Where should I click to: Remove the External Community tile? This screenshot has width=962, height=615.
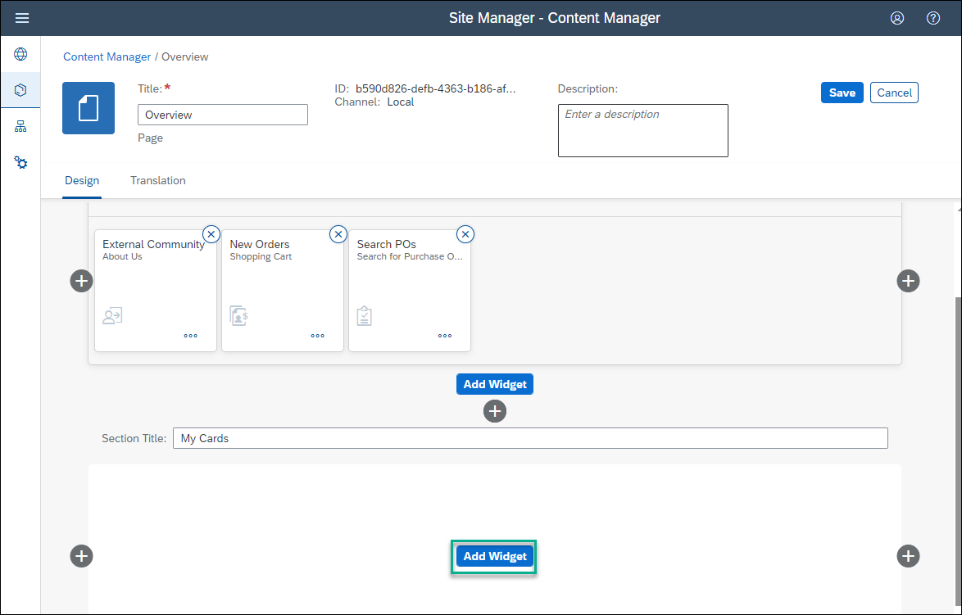[211, 234]
